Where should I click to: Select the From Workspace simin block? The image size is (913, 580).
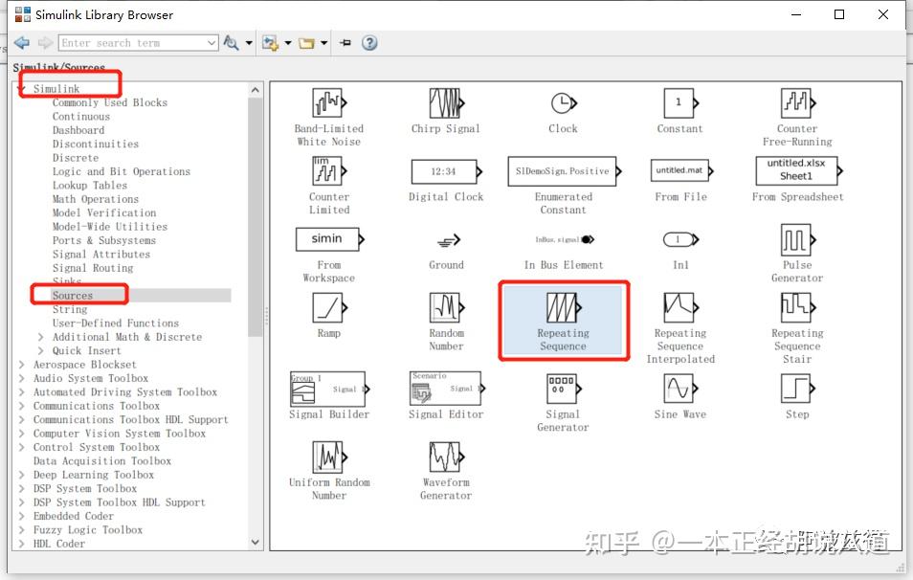coord(329,239)
